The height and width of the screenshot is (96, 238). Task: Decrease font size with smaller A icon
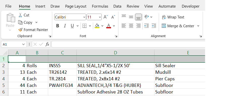click(113, 17)
